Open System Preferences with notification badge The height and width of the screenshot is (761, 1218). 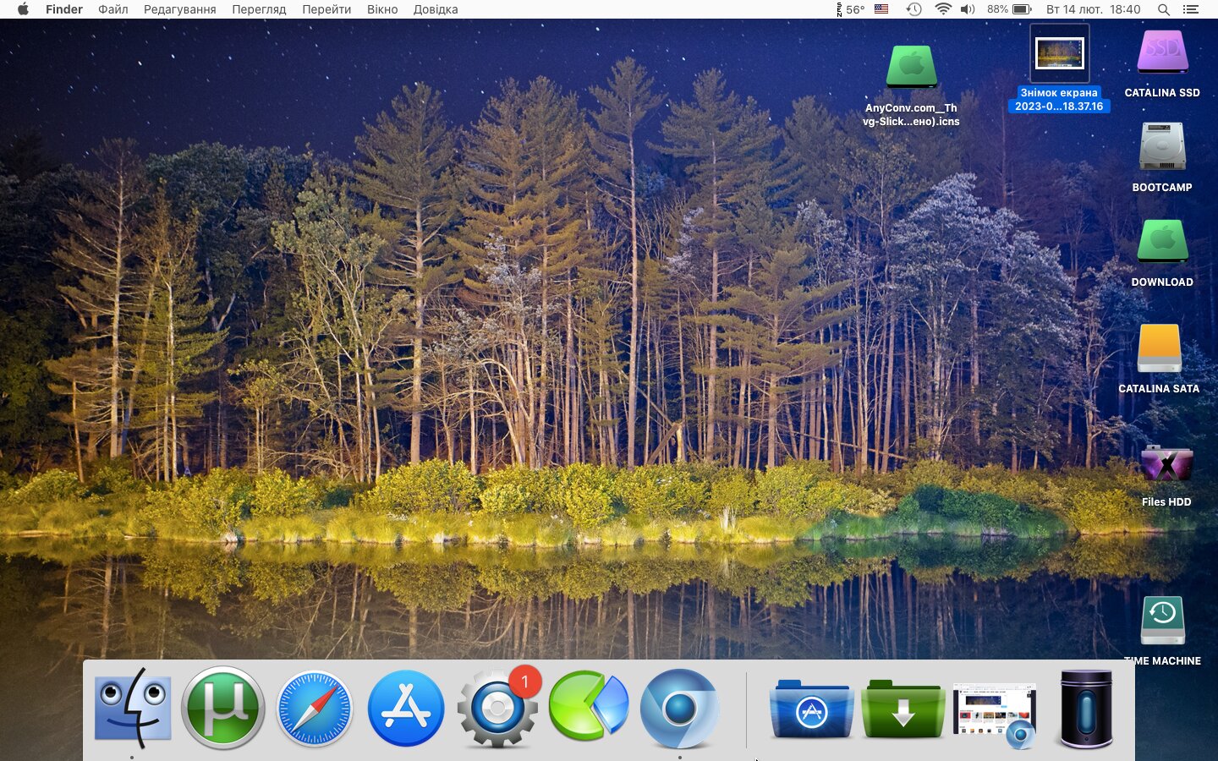coord(497,708)
